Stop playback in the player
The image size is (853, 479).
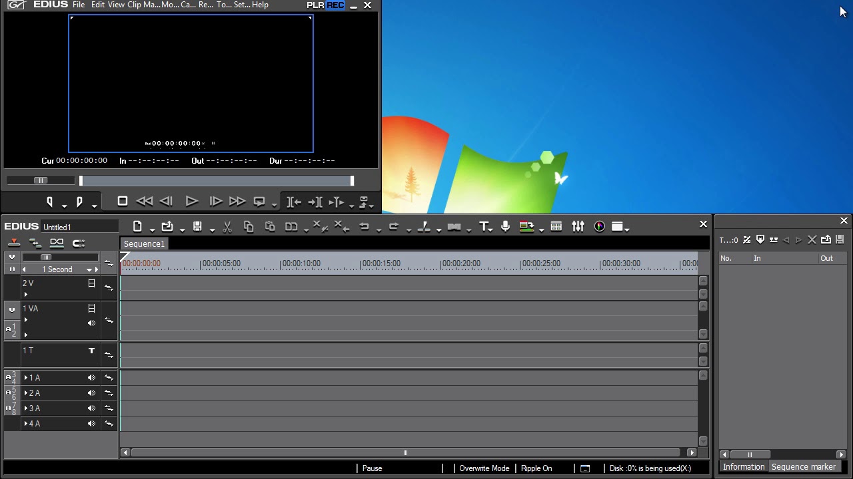coord(123,201)
